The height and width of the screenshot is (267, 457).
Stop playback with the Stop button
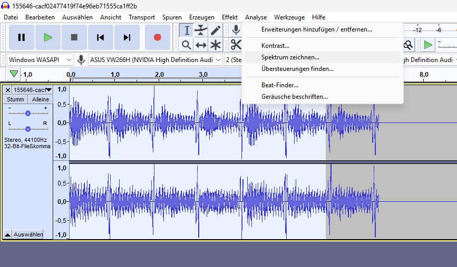pyautogui.click(x=74, y=37)
